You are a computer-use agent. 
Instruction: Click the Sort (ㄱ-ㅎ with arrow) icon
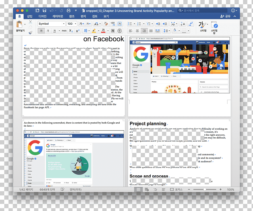pos(183,24)
